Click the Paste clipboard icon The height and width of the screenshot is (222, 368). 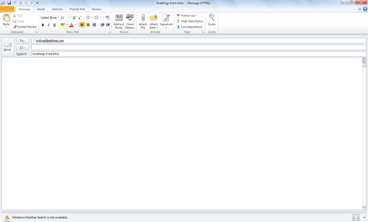(x=6, y=18)
